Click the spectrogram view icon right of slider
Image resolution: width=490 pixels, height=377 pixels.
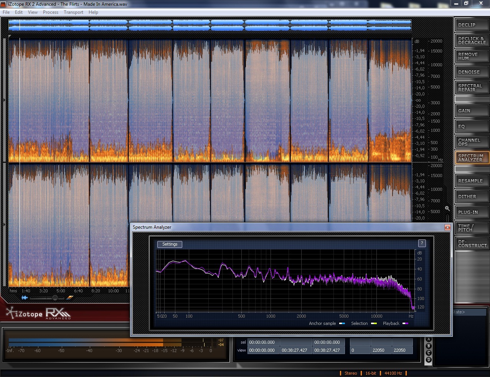coord(69,298)
